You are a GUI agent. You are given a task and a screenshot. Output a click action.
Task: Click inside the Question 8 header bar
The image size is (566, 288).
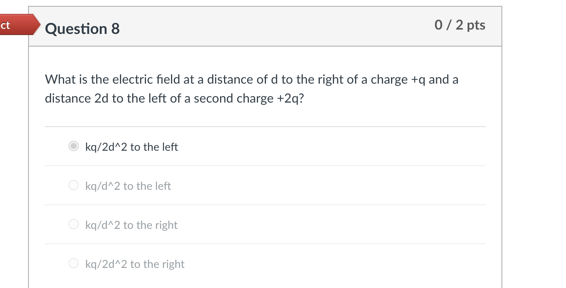(x=265, y=26)
